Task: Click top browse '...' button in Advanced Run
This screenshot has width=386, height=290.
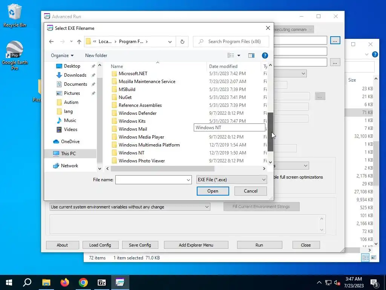Action: click(335, 40)
